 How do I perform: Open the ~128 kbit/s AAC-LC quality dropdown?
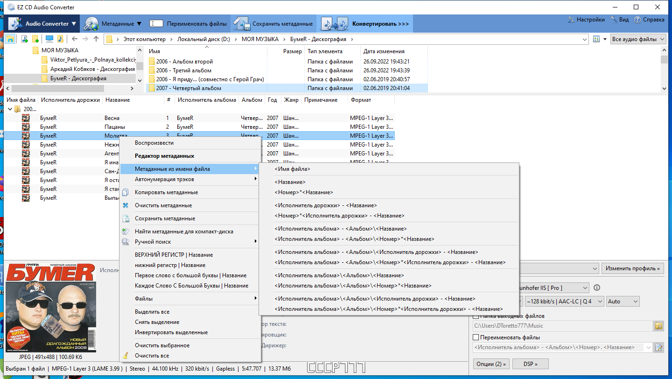click(565, 302)
